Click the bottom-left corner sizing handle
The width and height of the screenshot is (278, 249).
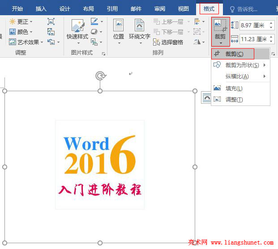(x=5, y=243)
